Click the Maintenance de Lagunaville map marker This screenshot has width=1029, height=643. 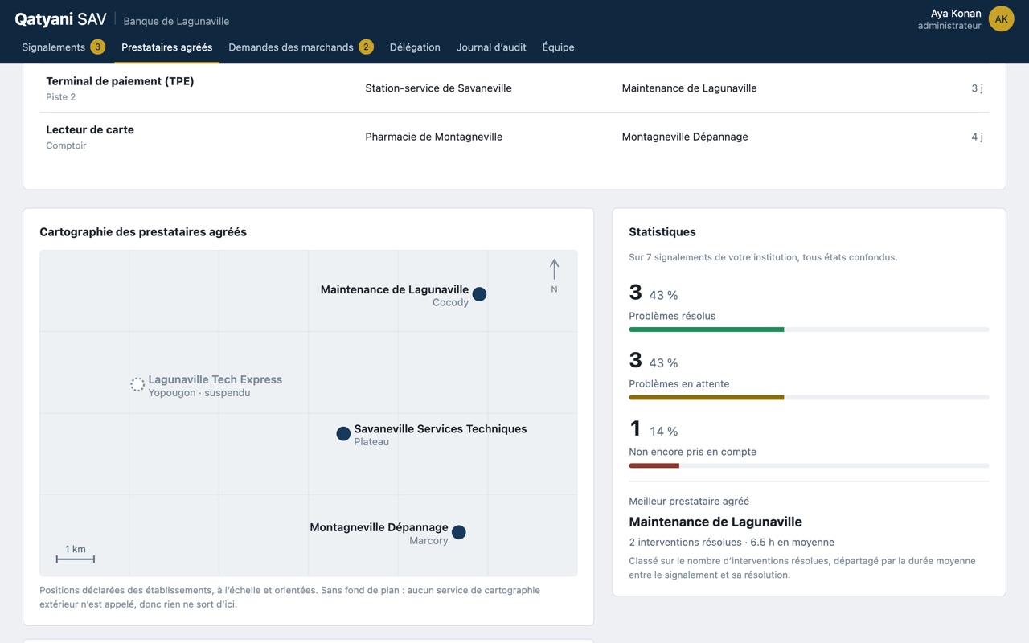(479, 294)
